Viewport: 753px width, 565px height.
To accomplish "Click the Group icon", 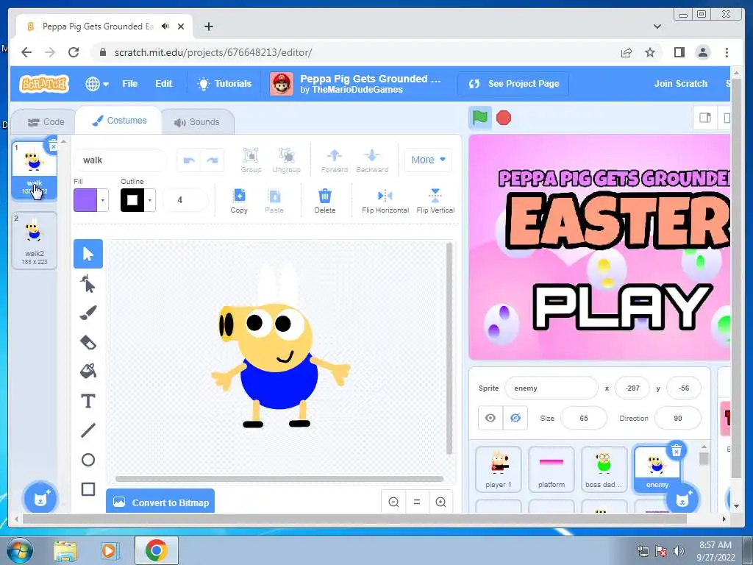I will (251, 160).
